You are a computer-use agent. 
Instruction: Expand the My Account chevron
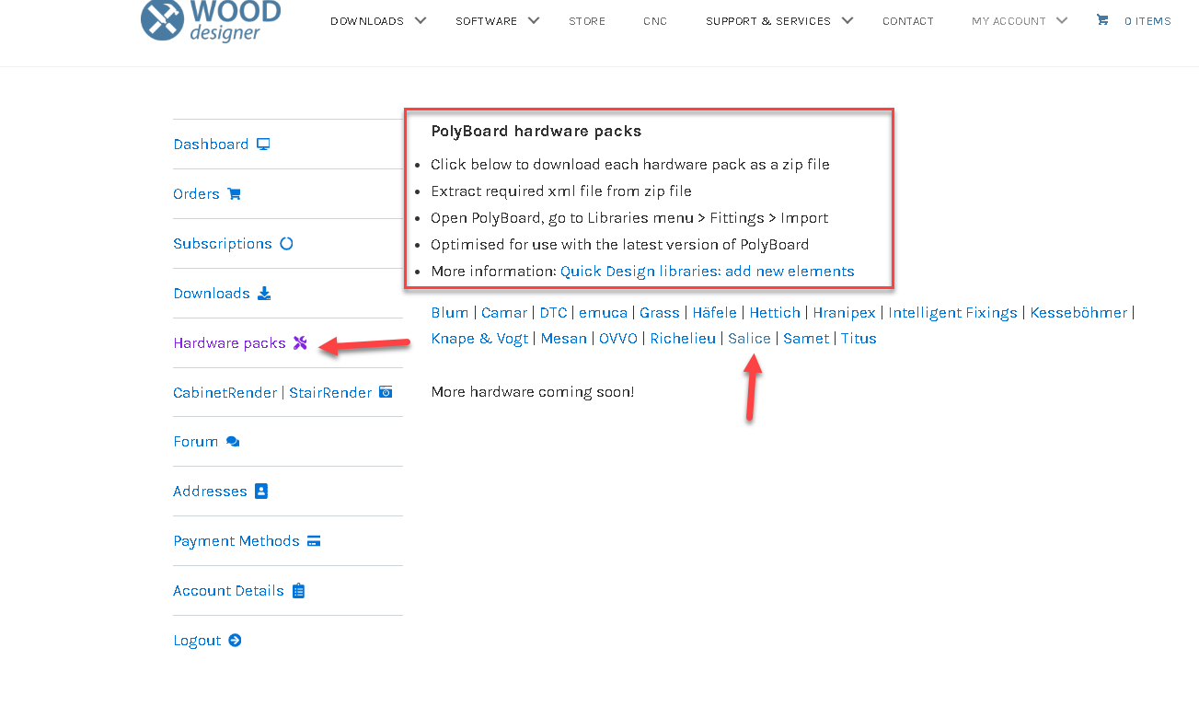pyautogui.click(x=1062, y=20)
